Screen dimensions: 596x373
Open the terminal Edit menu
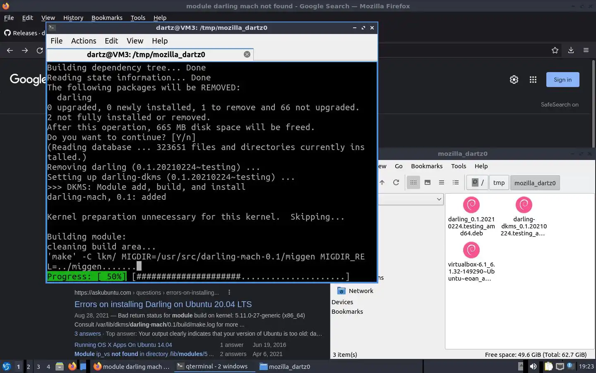111,41
